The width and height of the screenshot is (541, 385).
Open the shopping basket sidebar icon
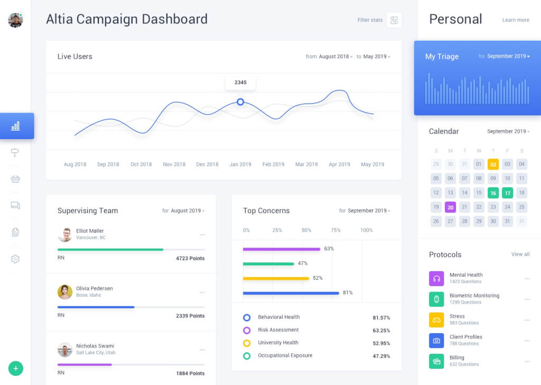coord(15,179)
